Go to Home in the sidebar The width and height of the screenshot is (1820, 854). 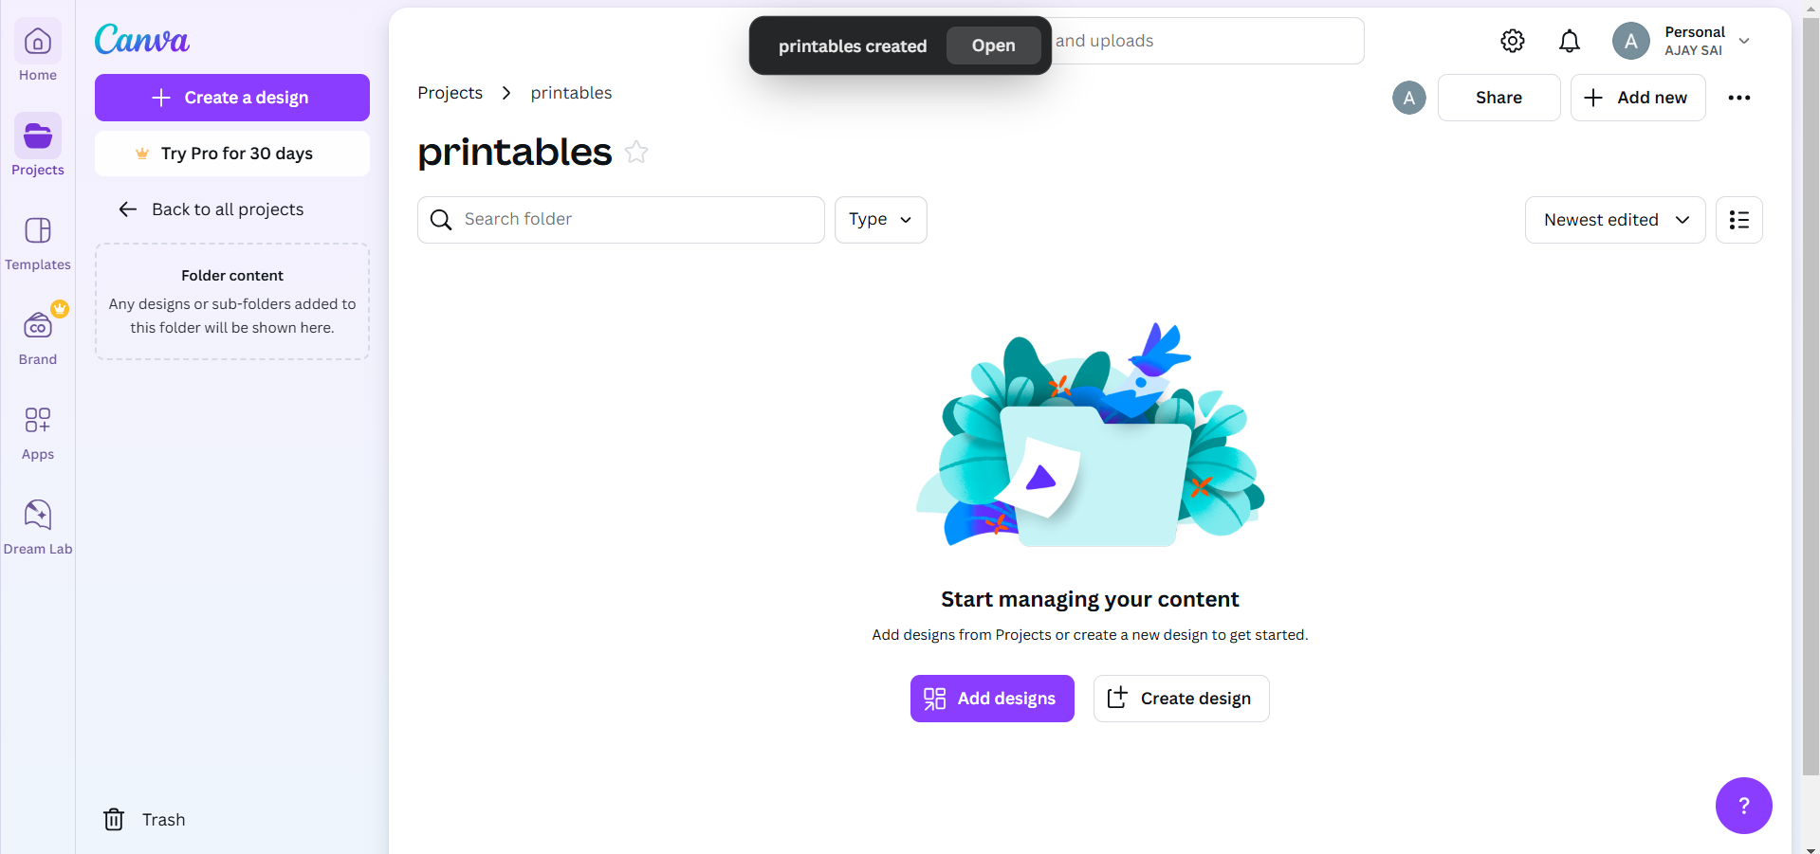pos(38,52)
